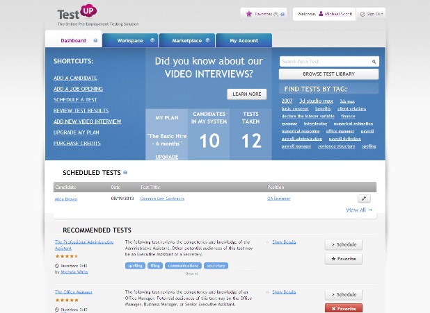Click Add New Video Interview
The image size is (430, 313).
[88, 121]
